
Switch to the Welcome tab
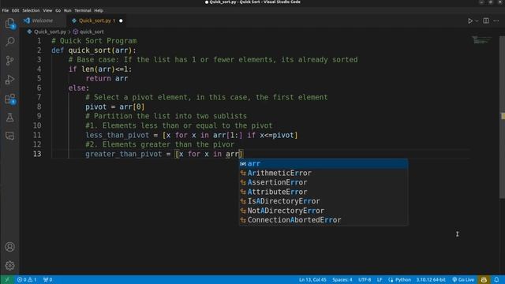tap(42, 21)
